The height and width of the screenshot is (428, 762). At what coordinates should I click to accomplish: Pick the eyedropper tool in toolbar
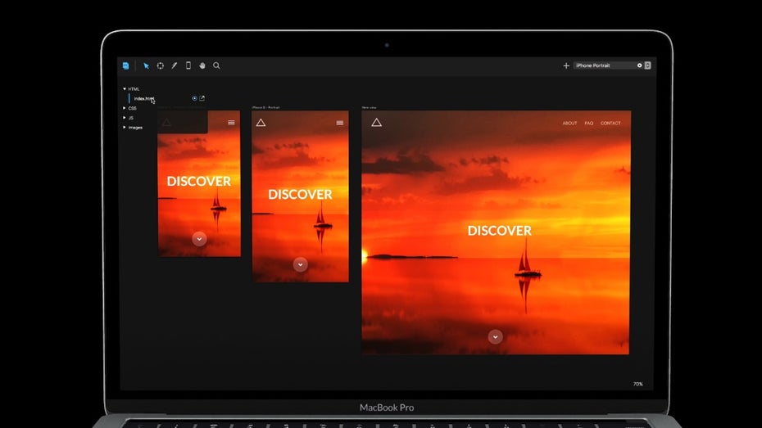click(x=175, y=65)
